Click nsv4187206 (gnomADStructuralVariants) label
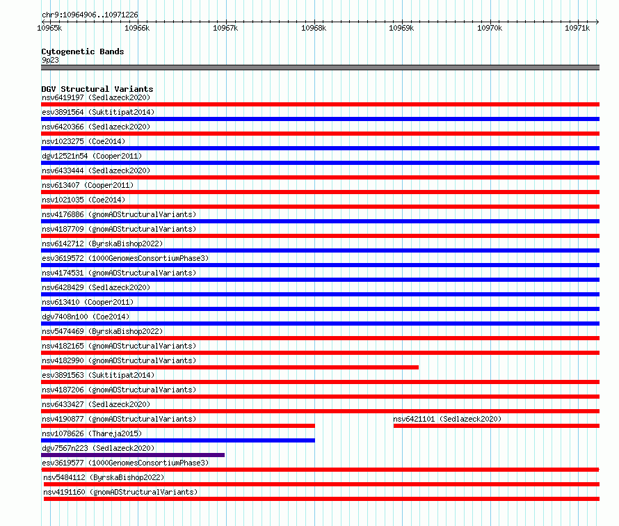This screenshot has width=619, height=526. (x=119, y=390)
